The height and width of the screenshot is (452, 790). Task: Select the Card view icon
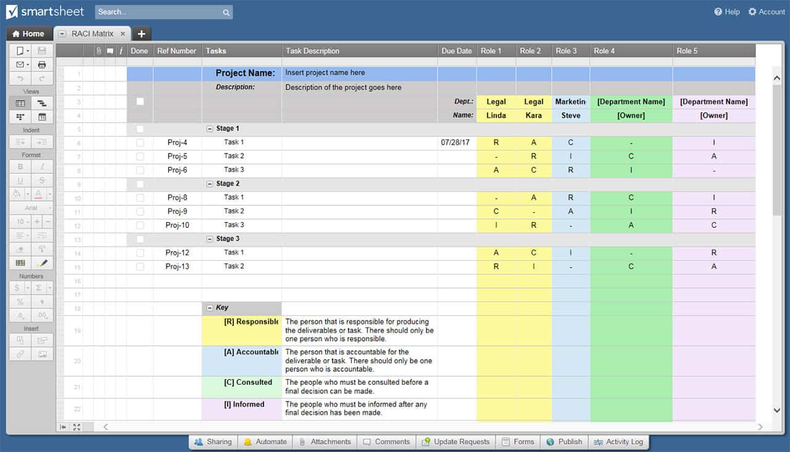(20, 117)
